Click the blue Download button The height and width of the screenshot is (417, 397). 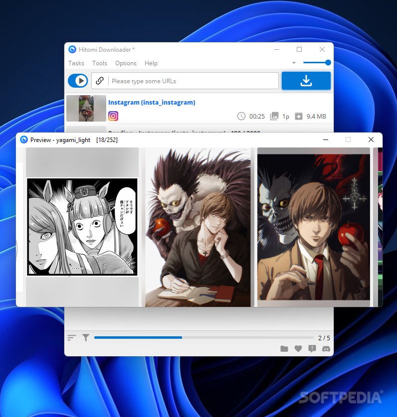pyautogui.click(x=306, y=81)
